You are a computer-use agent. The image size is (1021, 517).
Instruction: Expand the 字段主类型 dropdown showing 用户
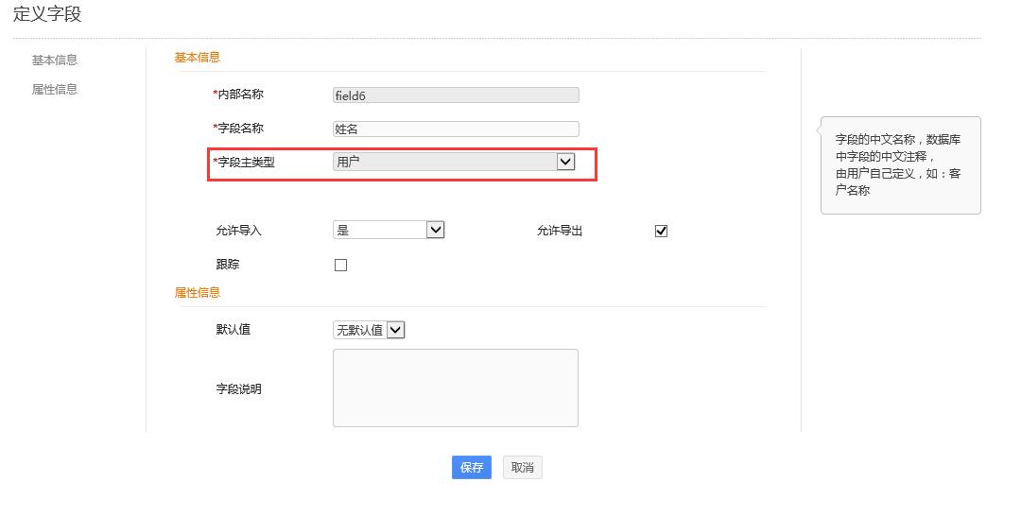tap(454, 162)
